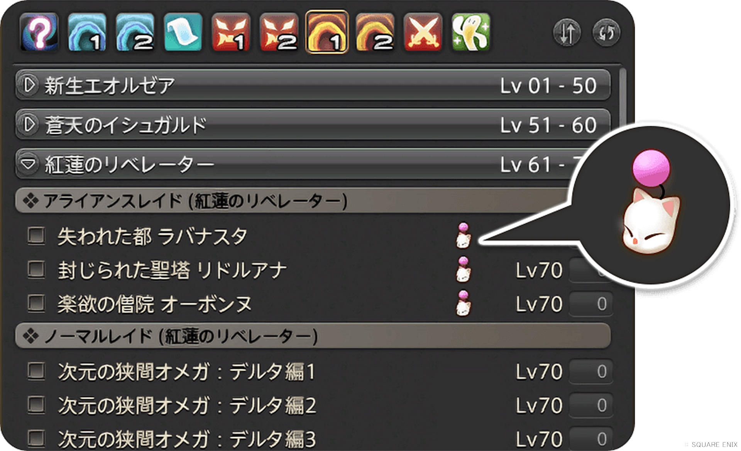Expand the 蒼天のイシュガルド Lv 51-60 section
Viewport: 741px width, 451px height.
313,125
